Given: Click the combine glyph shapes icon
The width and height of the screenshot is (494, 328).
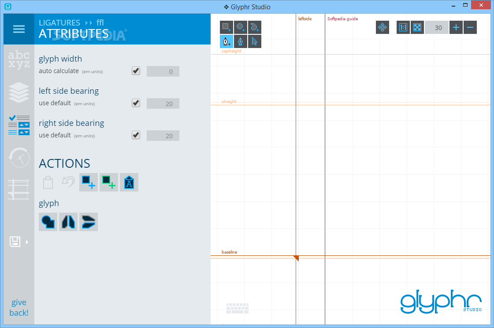Looking at the screenshot, I should (48, 222).
